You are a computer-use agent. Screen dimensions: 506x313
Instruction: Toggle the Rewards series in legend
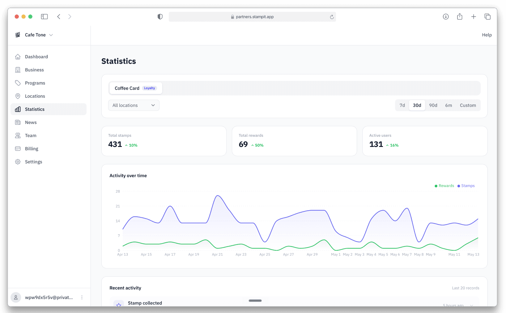point(444,186)
